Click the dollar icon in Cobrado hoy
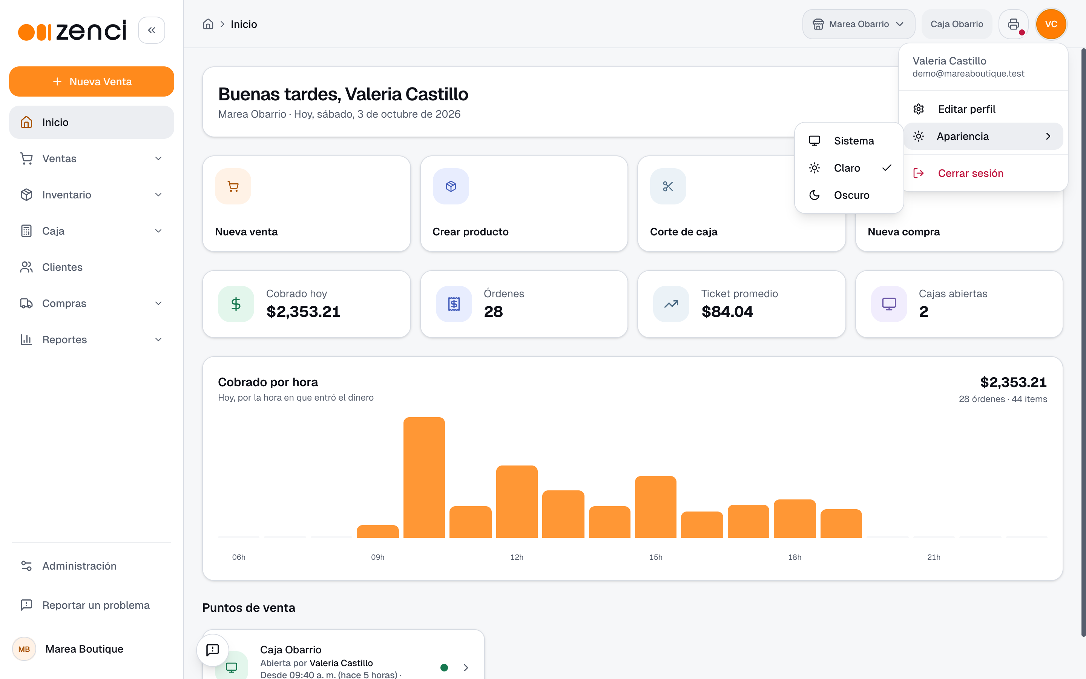 (x=236, y=304)
